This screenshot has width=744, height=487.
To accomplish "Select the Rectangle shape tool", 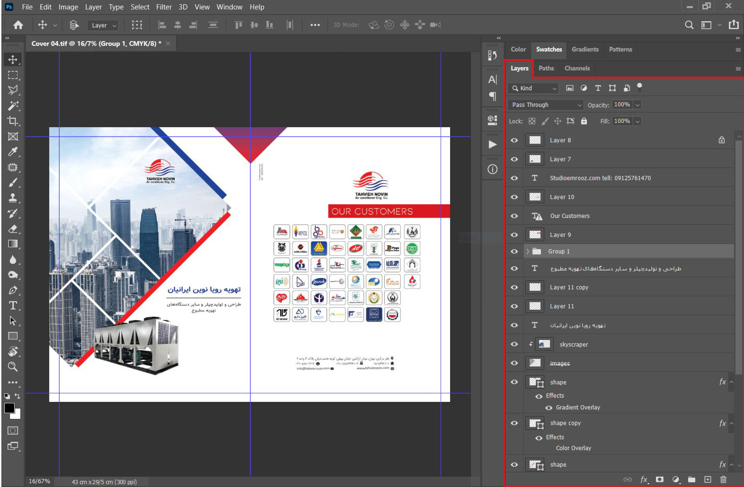I will click(x=13, y=336).
